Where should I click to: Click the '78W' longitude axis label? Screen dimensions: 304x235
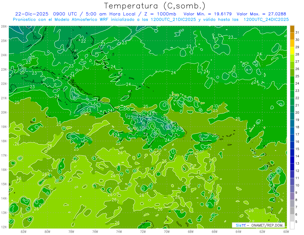(71, 231)
